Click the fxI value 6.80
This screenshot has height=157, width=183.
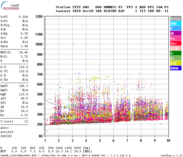(x=24, y=38)
